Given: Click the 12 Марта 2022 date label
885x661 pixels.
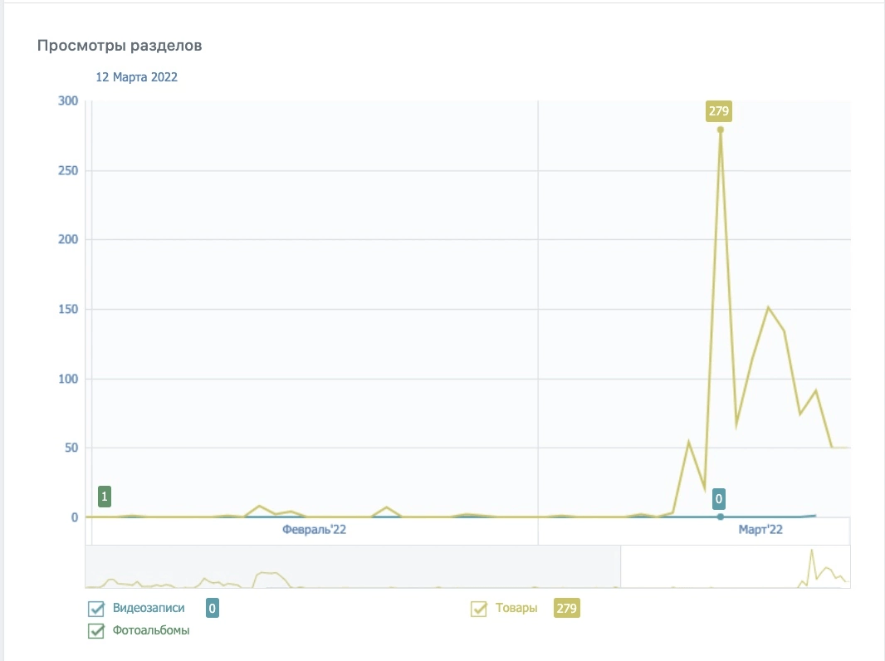Looking at the screenshot, I should click(137, 77).
